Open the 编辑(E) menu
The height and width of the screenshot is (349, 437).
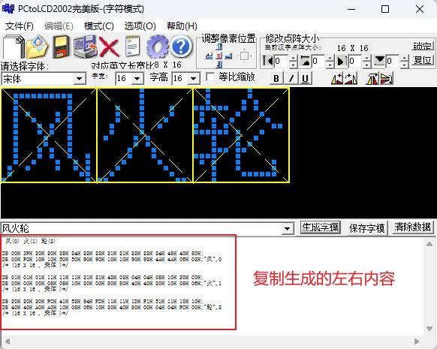click(x=59, y=26)
